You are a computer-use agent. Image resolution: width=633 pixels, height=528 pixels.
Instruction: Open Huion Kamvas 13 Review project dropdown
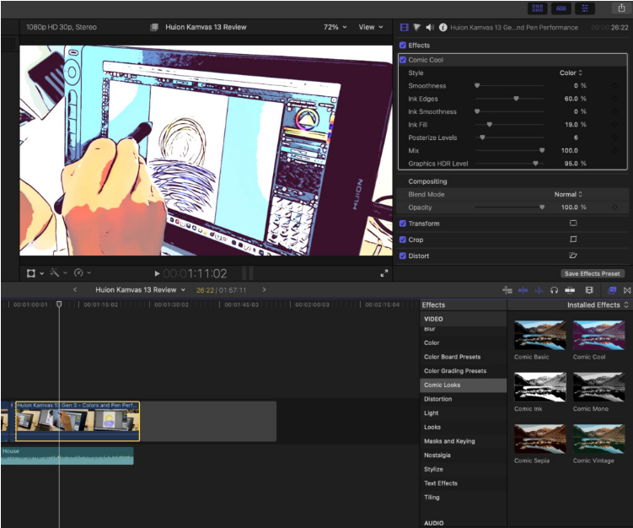pos(140,289)
